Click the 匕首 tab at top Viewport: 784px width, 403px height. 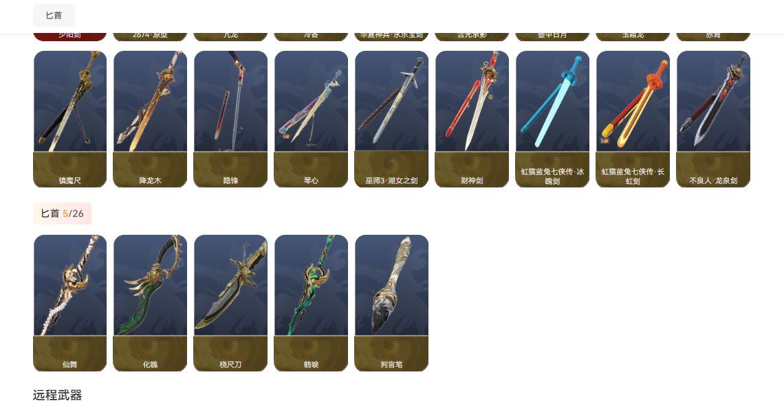54,16
